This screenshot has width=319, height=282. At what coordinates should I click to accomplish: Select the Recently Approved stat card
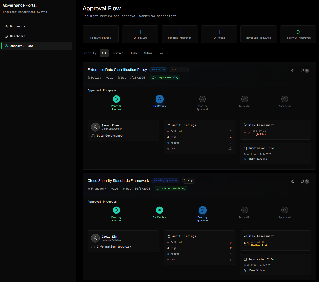click(298, 34)
